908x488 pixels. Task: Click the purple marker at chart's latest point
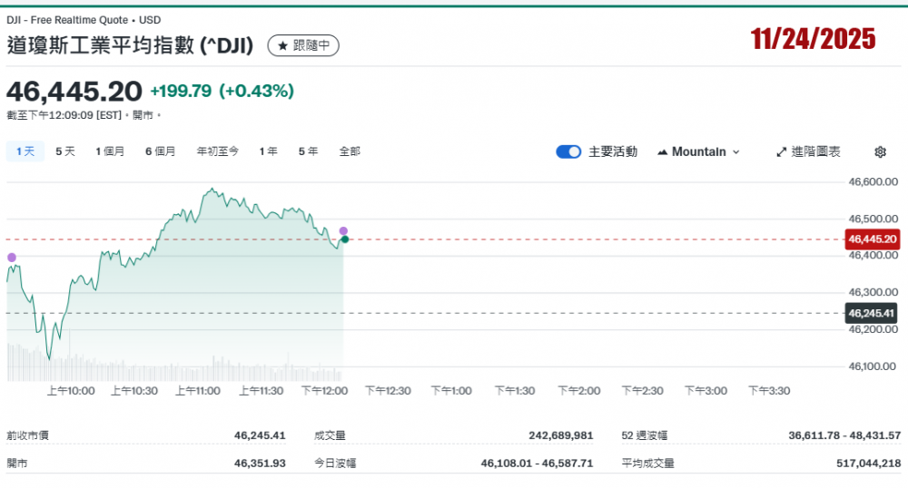343,230
